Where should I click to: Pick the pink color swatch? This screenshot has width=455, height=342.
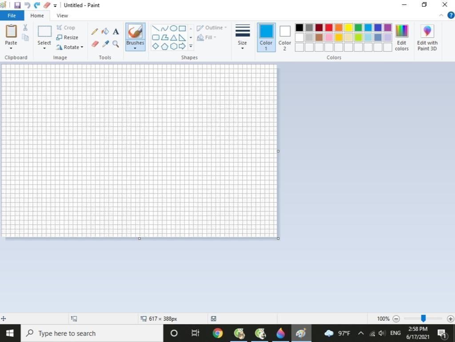(329, 37)
